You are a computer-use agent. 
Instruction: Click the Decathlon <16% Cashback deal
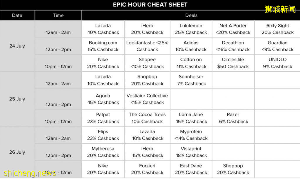coord(233,46)
